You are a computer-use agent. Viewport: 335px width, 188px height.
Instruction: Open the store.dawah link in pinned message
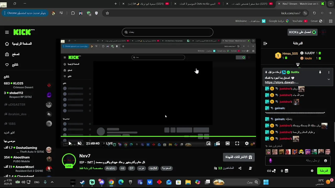click(x=282, y=82)
